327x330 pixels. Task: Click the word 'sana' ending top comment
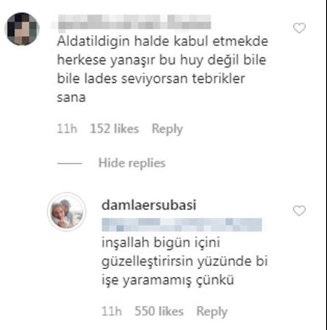click(x=71, y=98)
